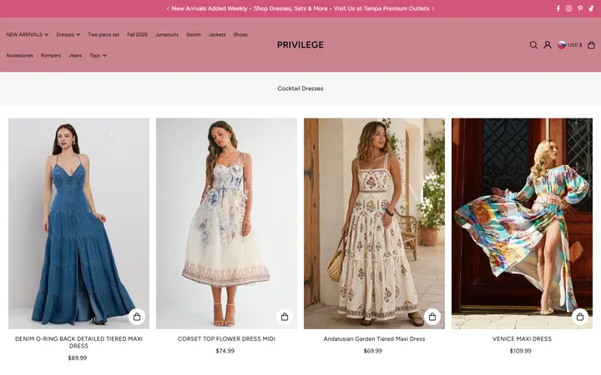Click the $109.99 price
Viewport: 601px width, 375px height.
click(x=521, y=351)
